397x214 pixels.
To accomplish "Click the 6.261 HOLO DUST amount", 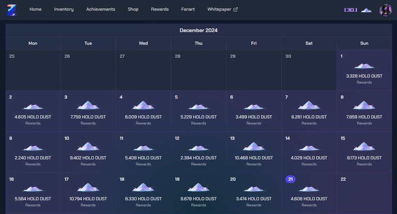I will (x=309, y=117).
